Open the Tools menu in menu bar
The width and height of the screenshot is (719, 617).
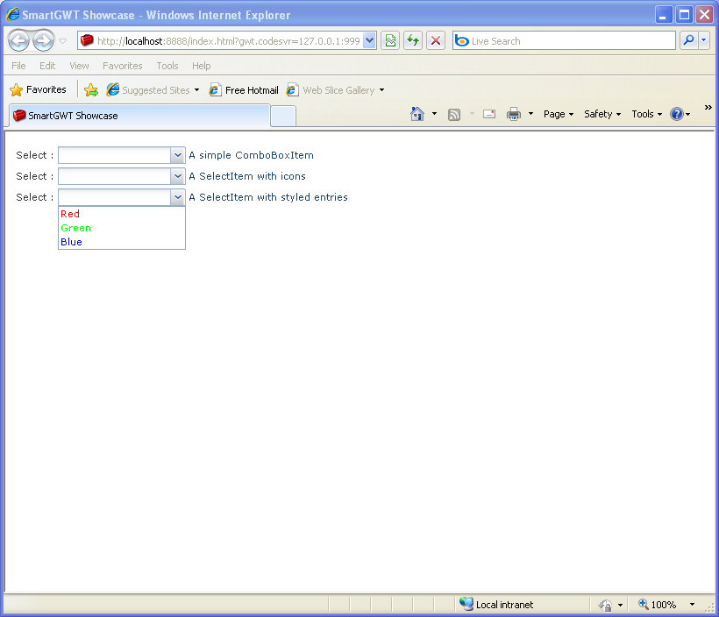(167, 66)
